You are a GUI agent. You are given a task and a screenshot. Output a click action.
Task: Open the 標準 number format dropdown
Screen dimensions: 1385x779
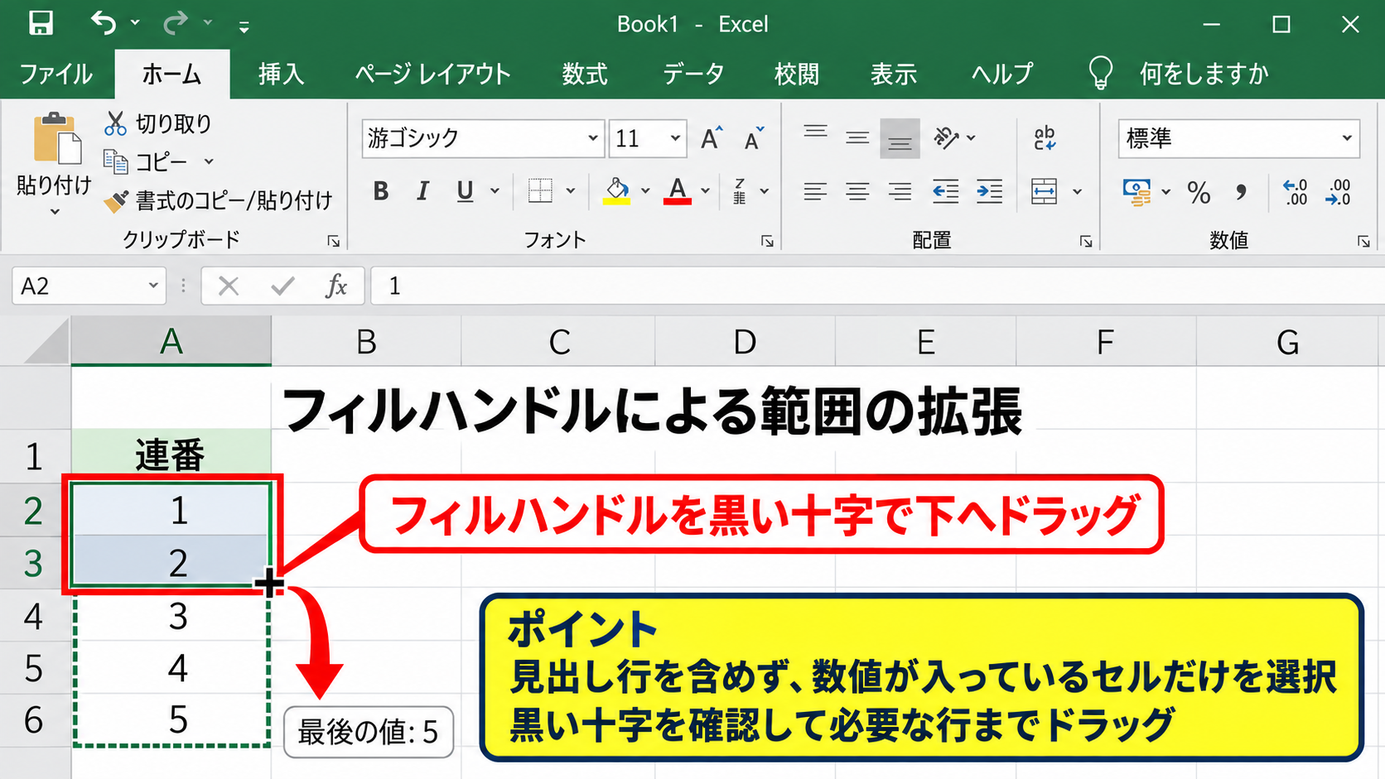[x=1347, y=138]
